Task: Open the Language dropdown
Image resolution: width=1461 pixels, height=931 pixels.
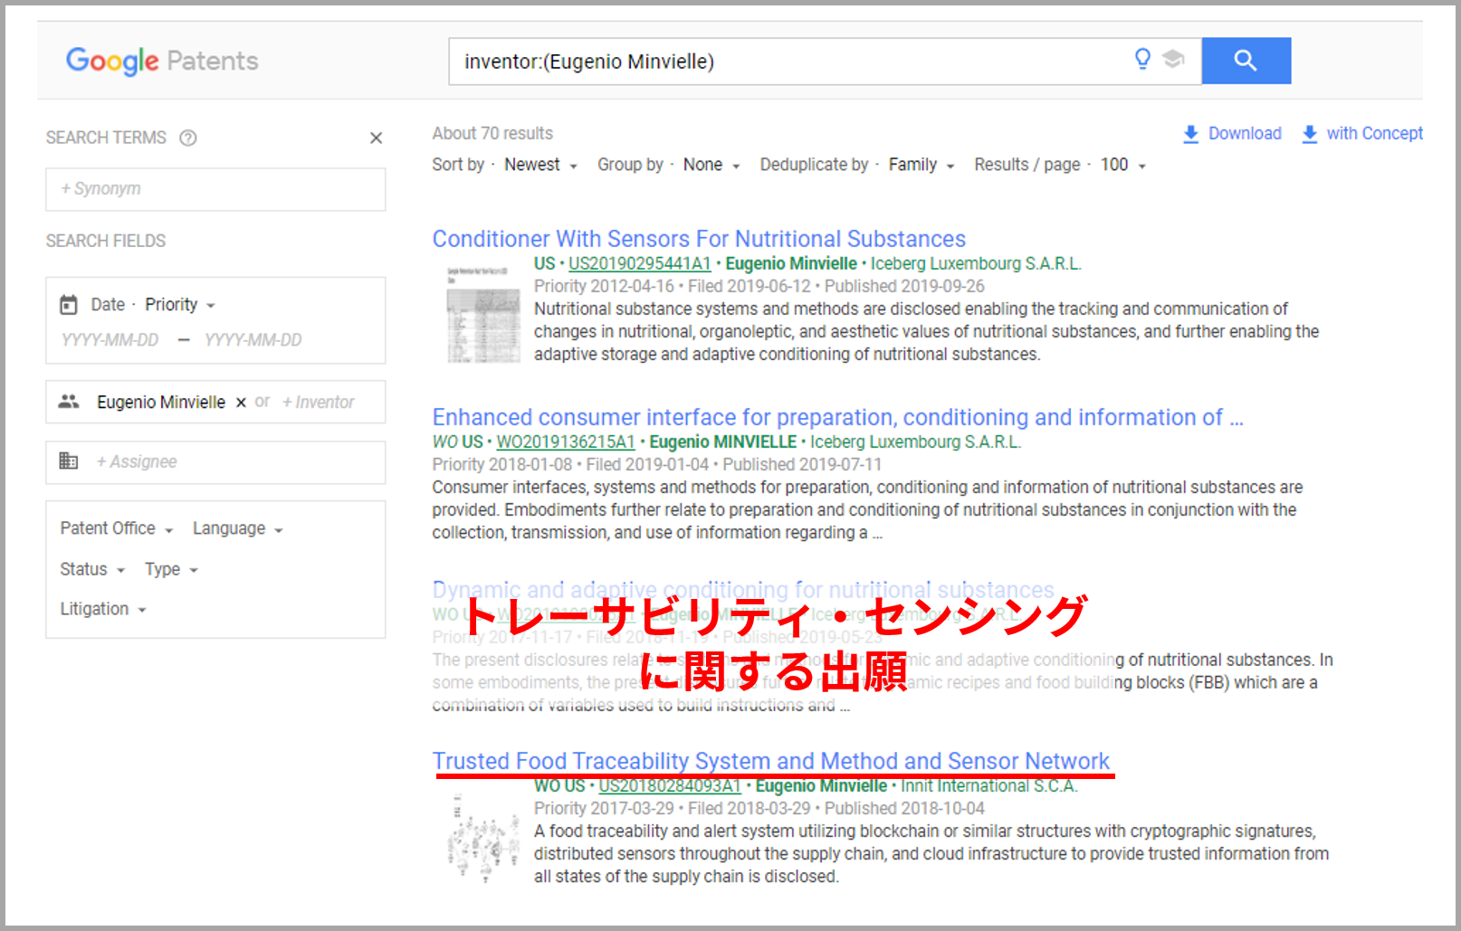Action: [x=238, y=528]
